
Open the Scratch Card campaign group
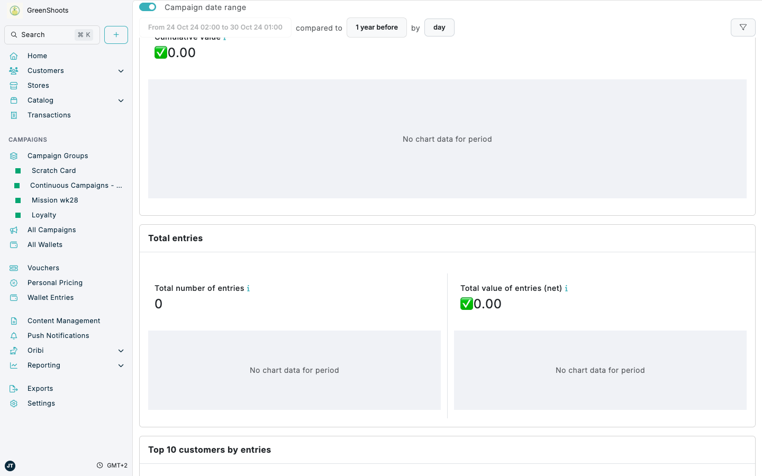(54, 171)
